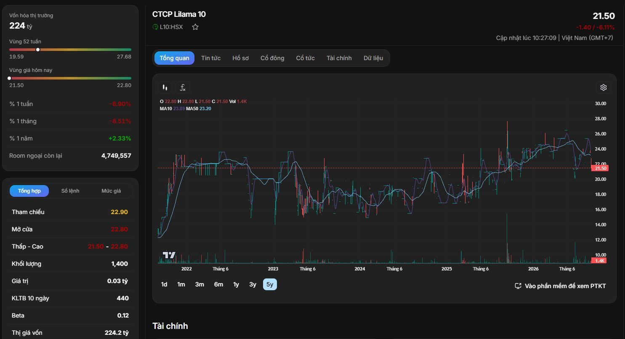
Task: Click the CTCP Lilama 10 company name
Action: tap(179, 14)
